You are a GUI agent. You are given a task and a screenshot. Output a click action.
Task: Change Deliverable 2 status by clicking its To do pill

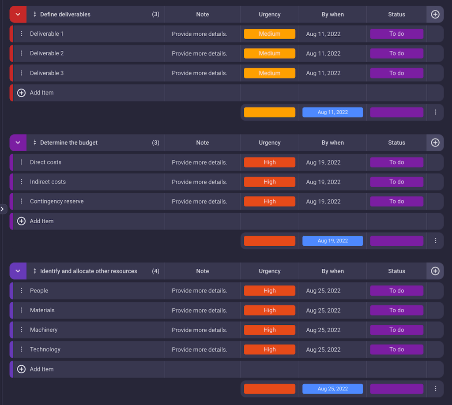coord(396,53)
